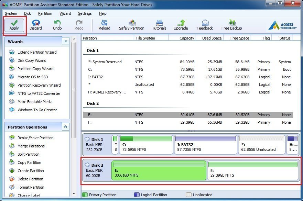Select the 62.85GB Unallocated row
The image size is (303, 201).
[188, 85]
